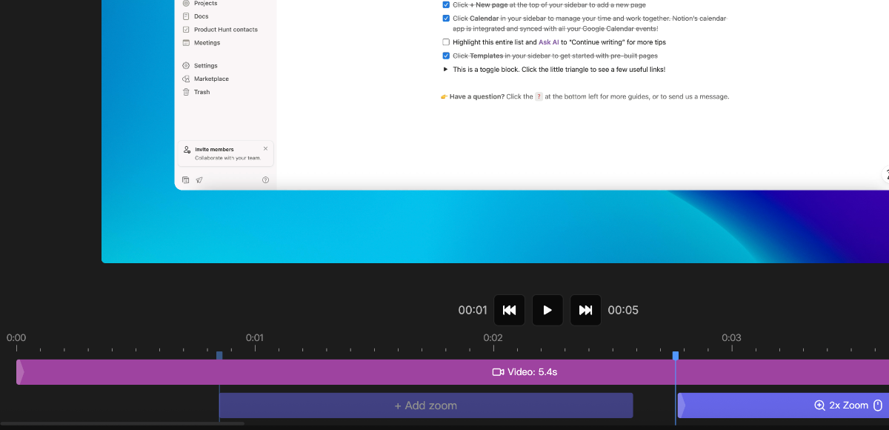Viewport: 889px width, 430px height.
Task: Select the purple Video: 5.4s track
Action: (370, 372)
